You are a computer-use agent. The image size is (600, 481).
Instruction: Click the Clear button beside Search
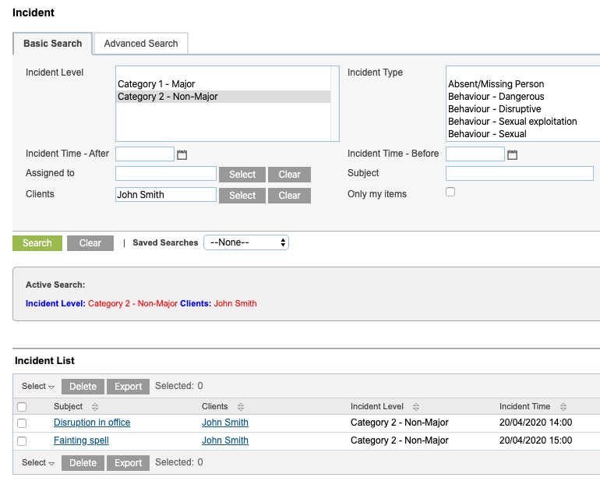(x=90, y=243)
